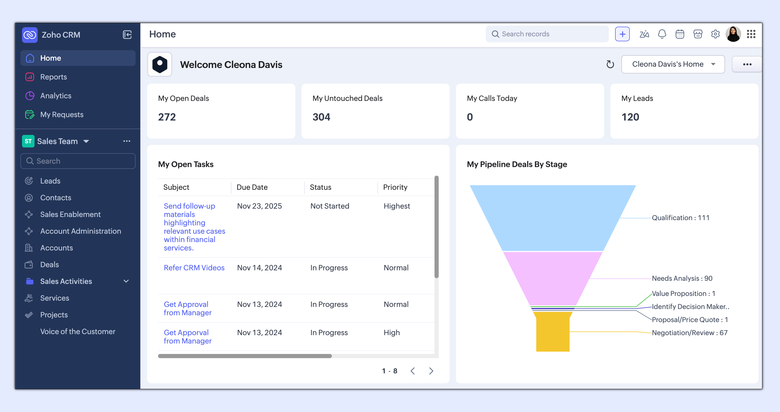
Task: Click the three-dot home options button
Action: tap(747, 64)
